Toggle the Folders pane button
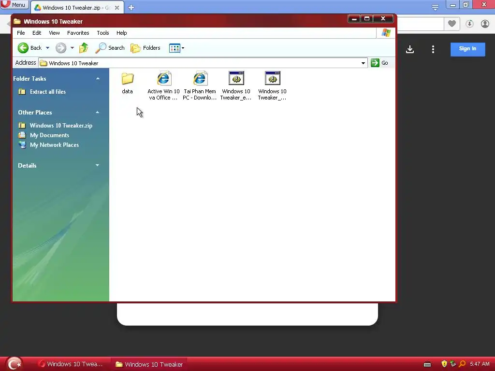 pyautogui.click(x=146, y=48)
